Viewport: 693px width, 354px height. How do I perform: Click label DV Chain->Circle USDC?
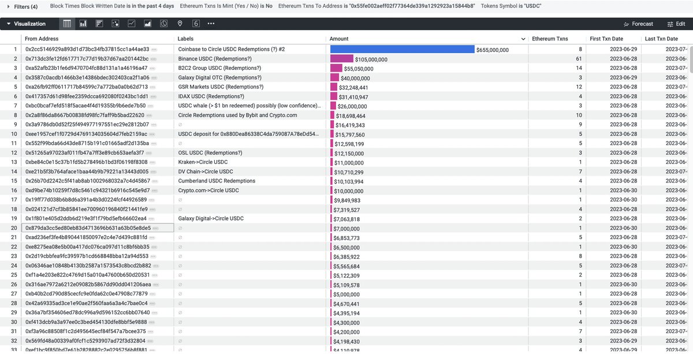206,172
